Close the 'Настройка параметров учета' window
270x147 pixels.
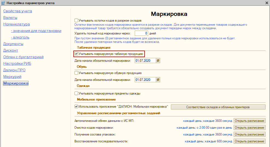(x=267, y=3)
